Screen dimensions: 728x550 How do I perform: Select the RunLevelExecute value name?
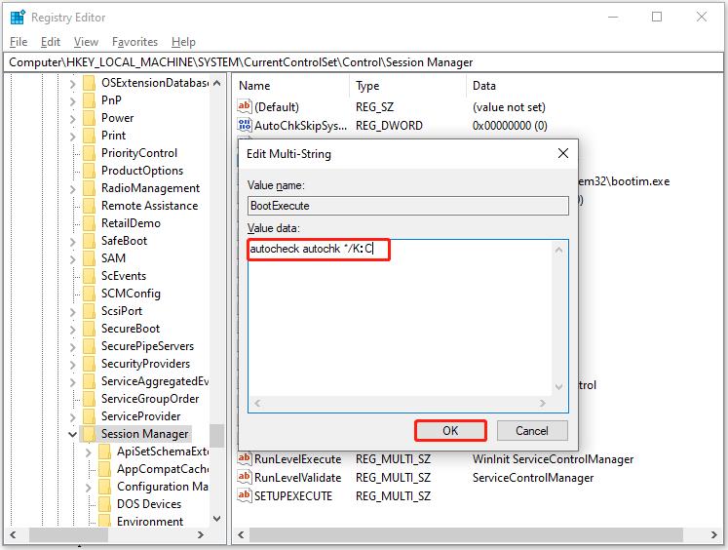[x=297, y=459]
